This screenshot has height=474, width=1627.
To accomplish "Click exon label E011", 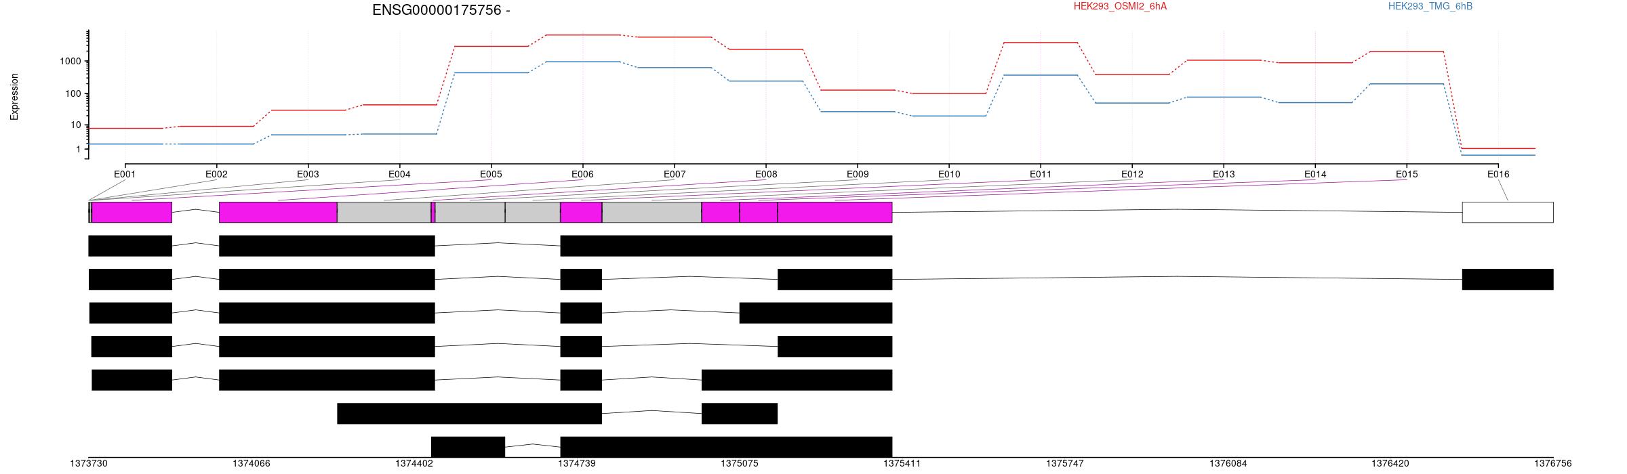I will tap(1041, 174).
